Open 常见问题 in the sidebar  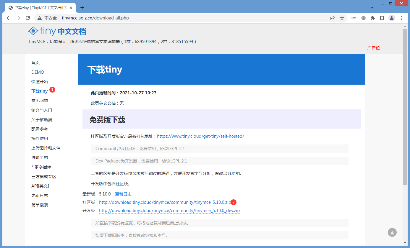pos(40,101)
